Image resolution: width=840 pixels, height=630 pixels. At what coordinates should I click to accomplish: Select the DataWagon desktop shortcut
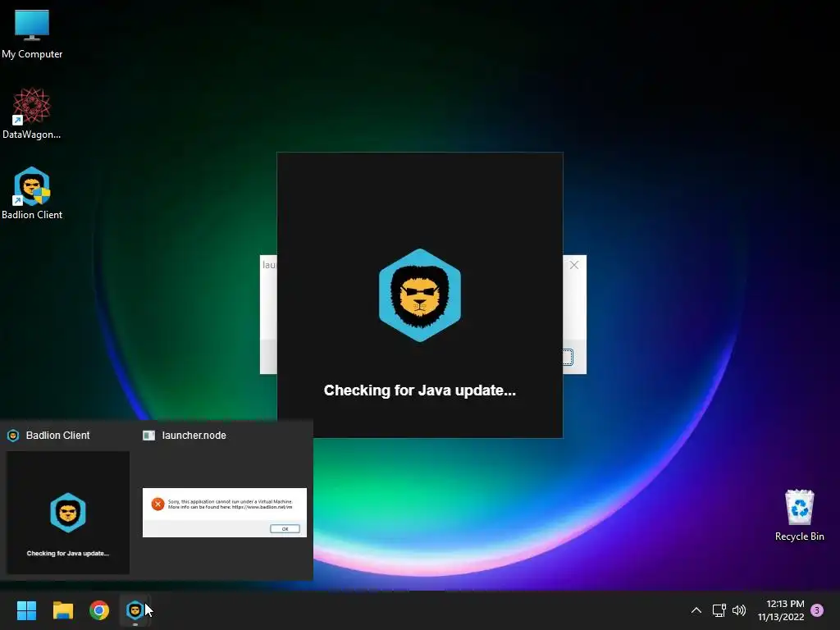click(32, 113)
